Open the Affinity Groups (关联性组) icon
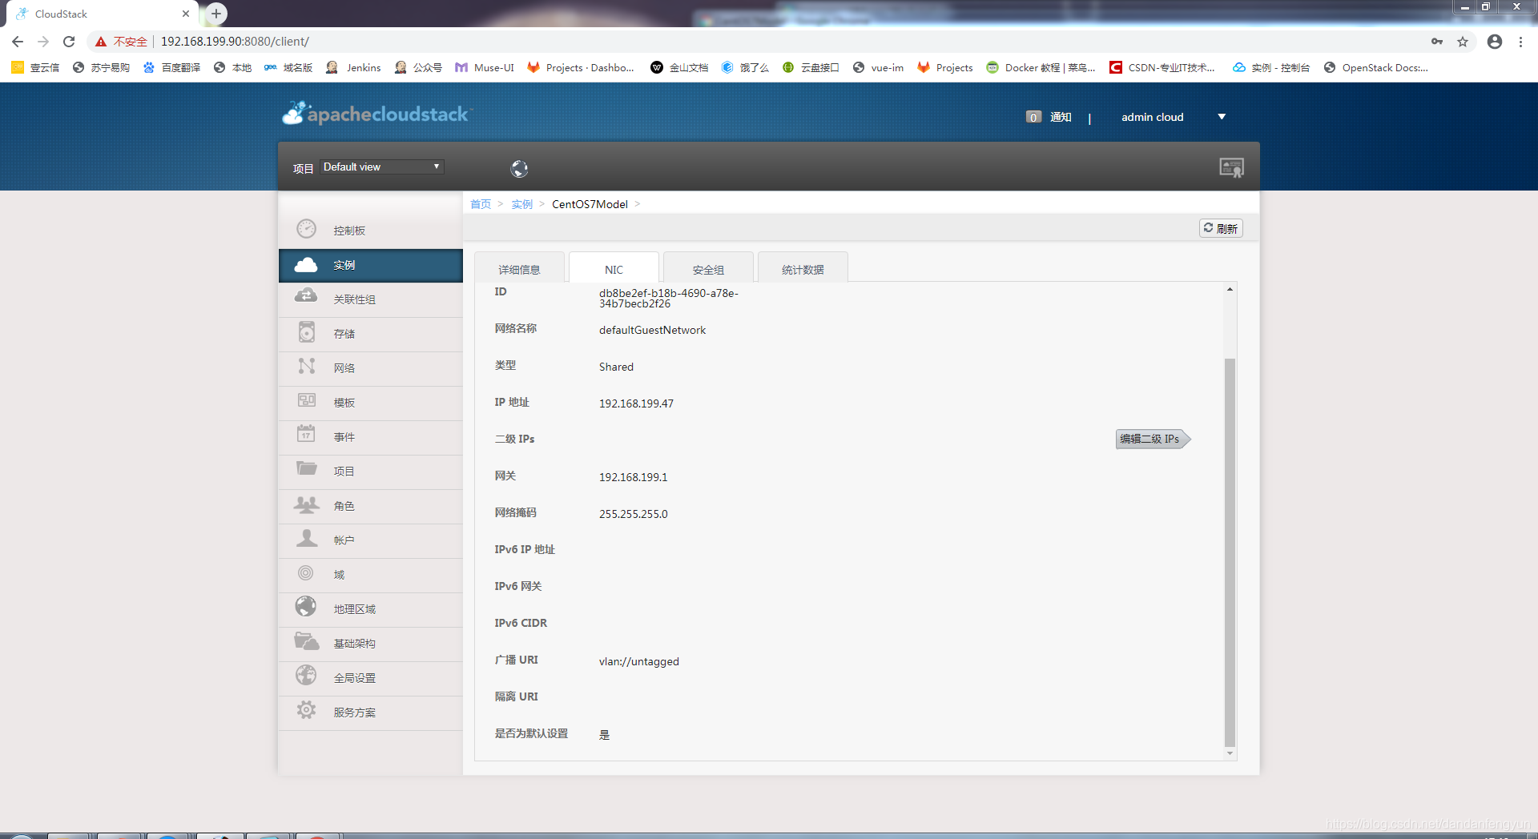 [306, 296]
